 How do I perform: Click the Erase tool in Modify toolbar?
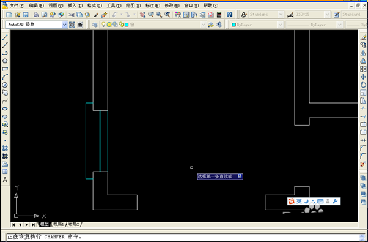click(363, 37)
